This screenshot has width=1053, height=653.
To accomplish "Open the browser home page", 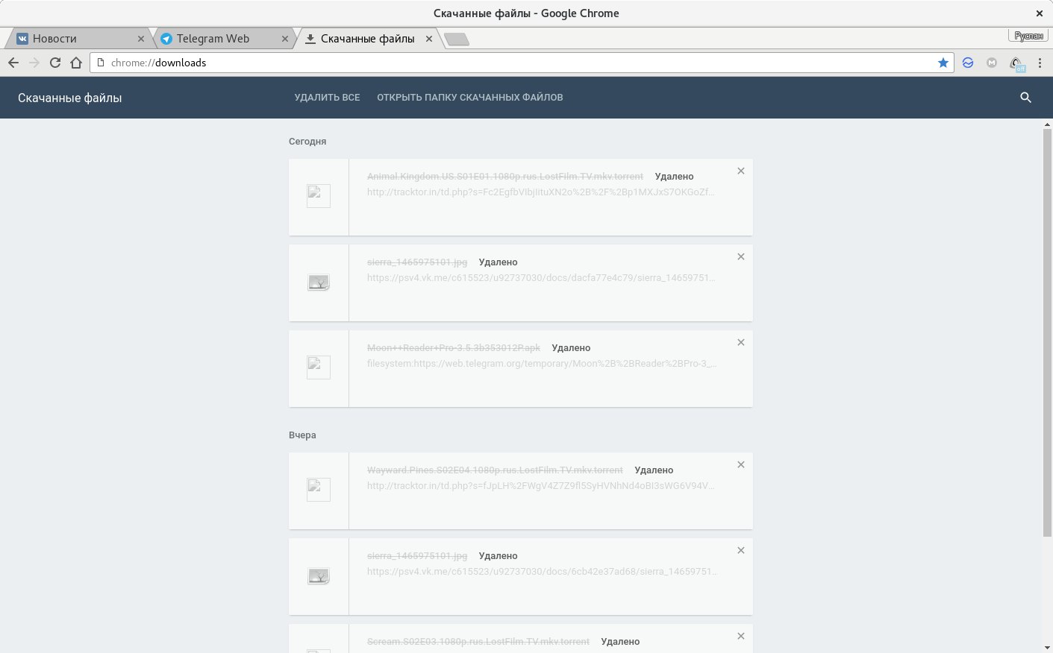I will (x=76, y=63).
